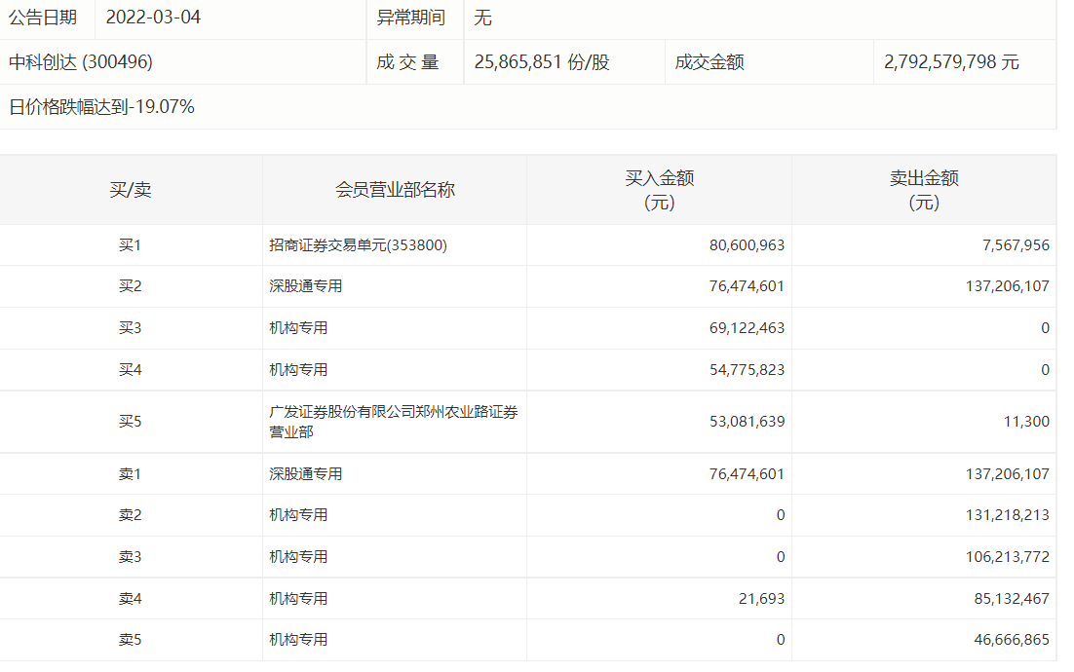
Task: Click the 会员营业部名称 column header
Action: click(395, 190)
